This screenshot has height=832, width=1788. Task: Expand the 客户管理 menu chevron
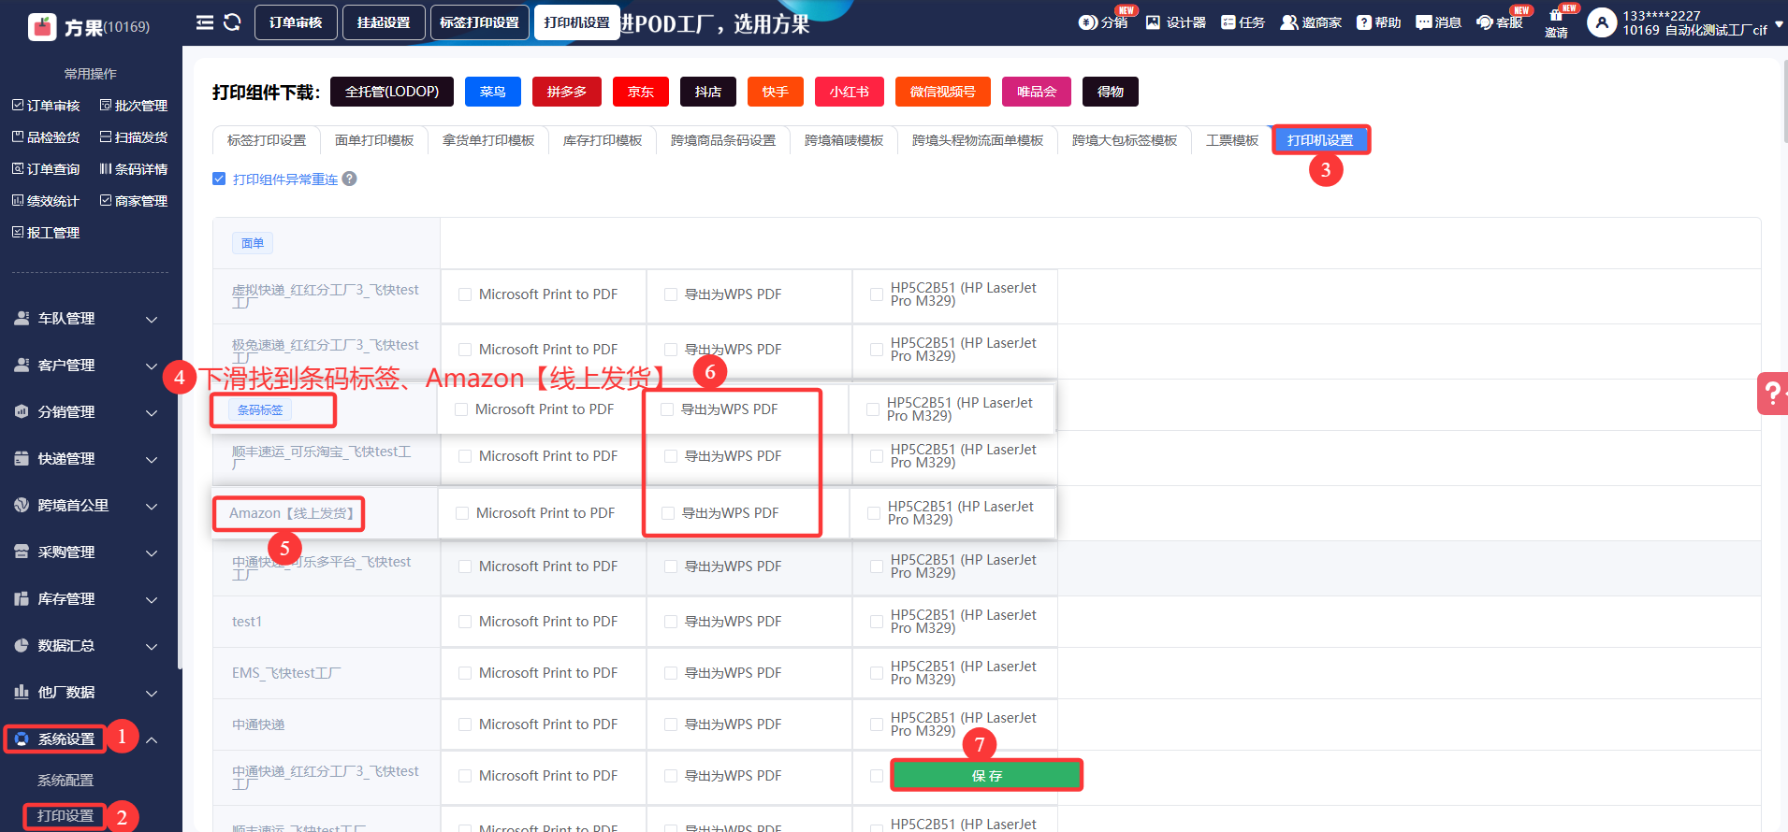(152, 366)
